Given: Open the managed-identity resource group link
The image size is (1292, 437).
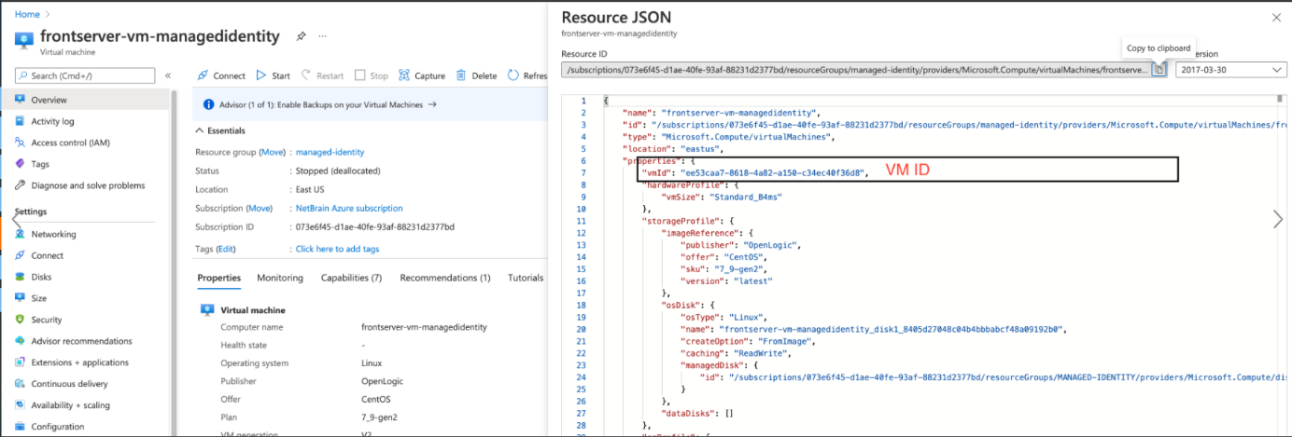Looking at the screenshot, I should tap(330, 152).
